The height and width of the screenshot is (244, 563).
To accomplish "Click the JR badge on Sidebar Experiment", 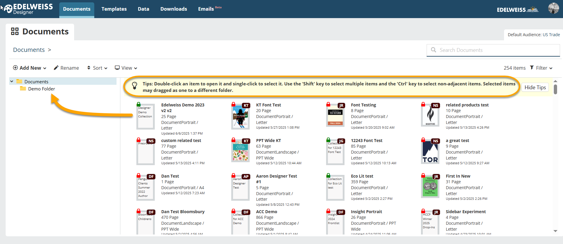I will tap(436, 212).
